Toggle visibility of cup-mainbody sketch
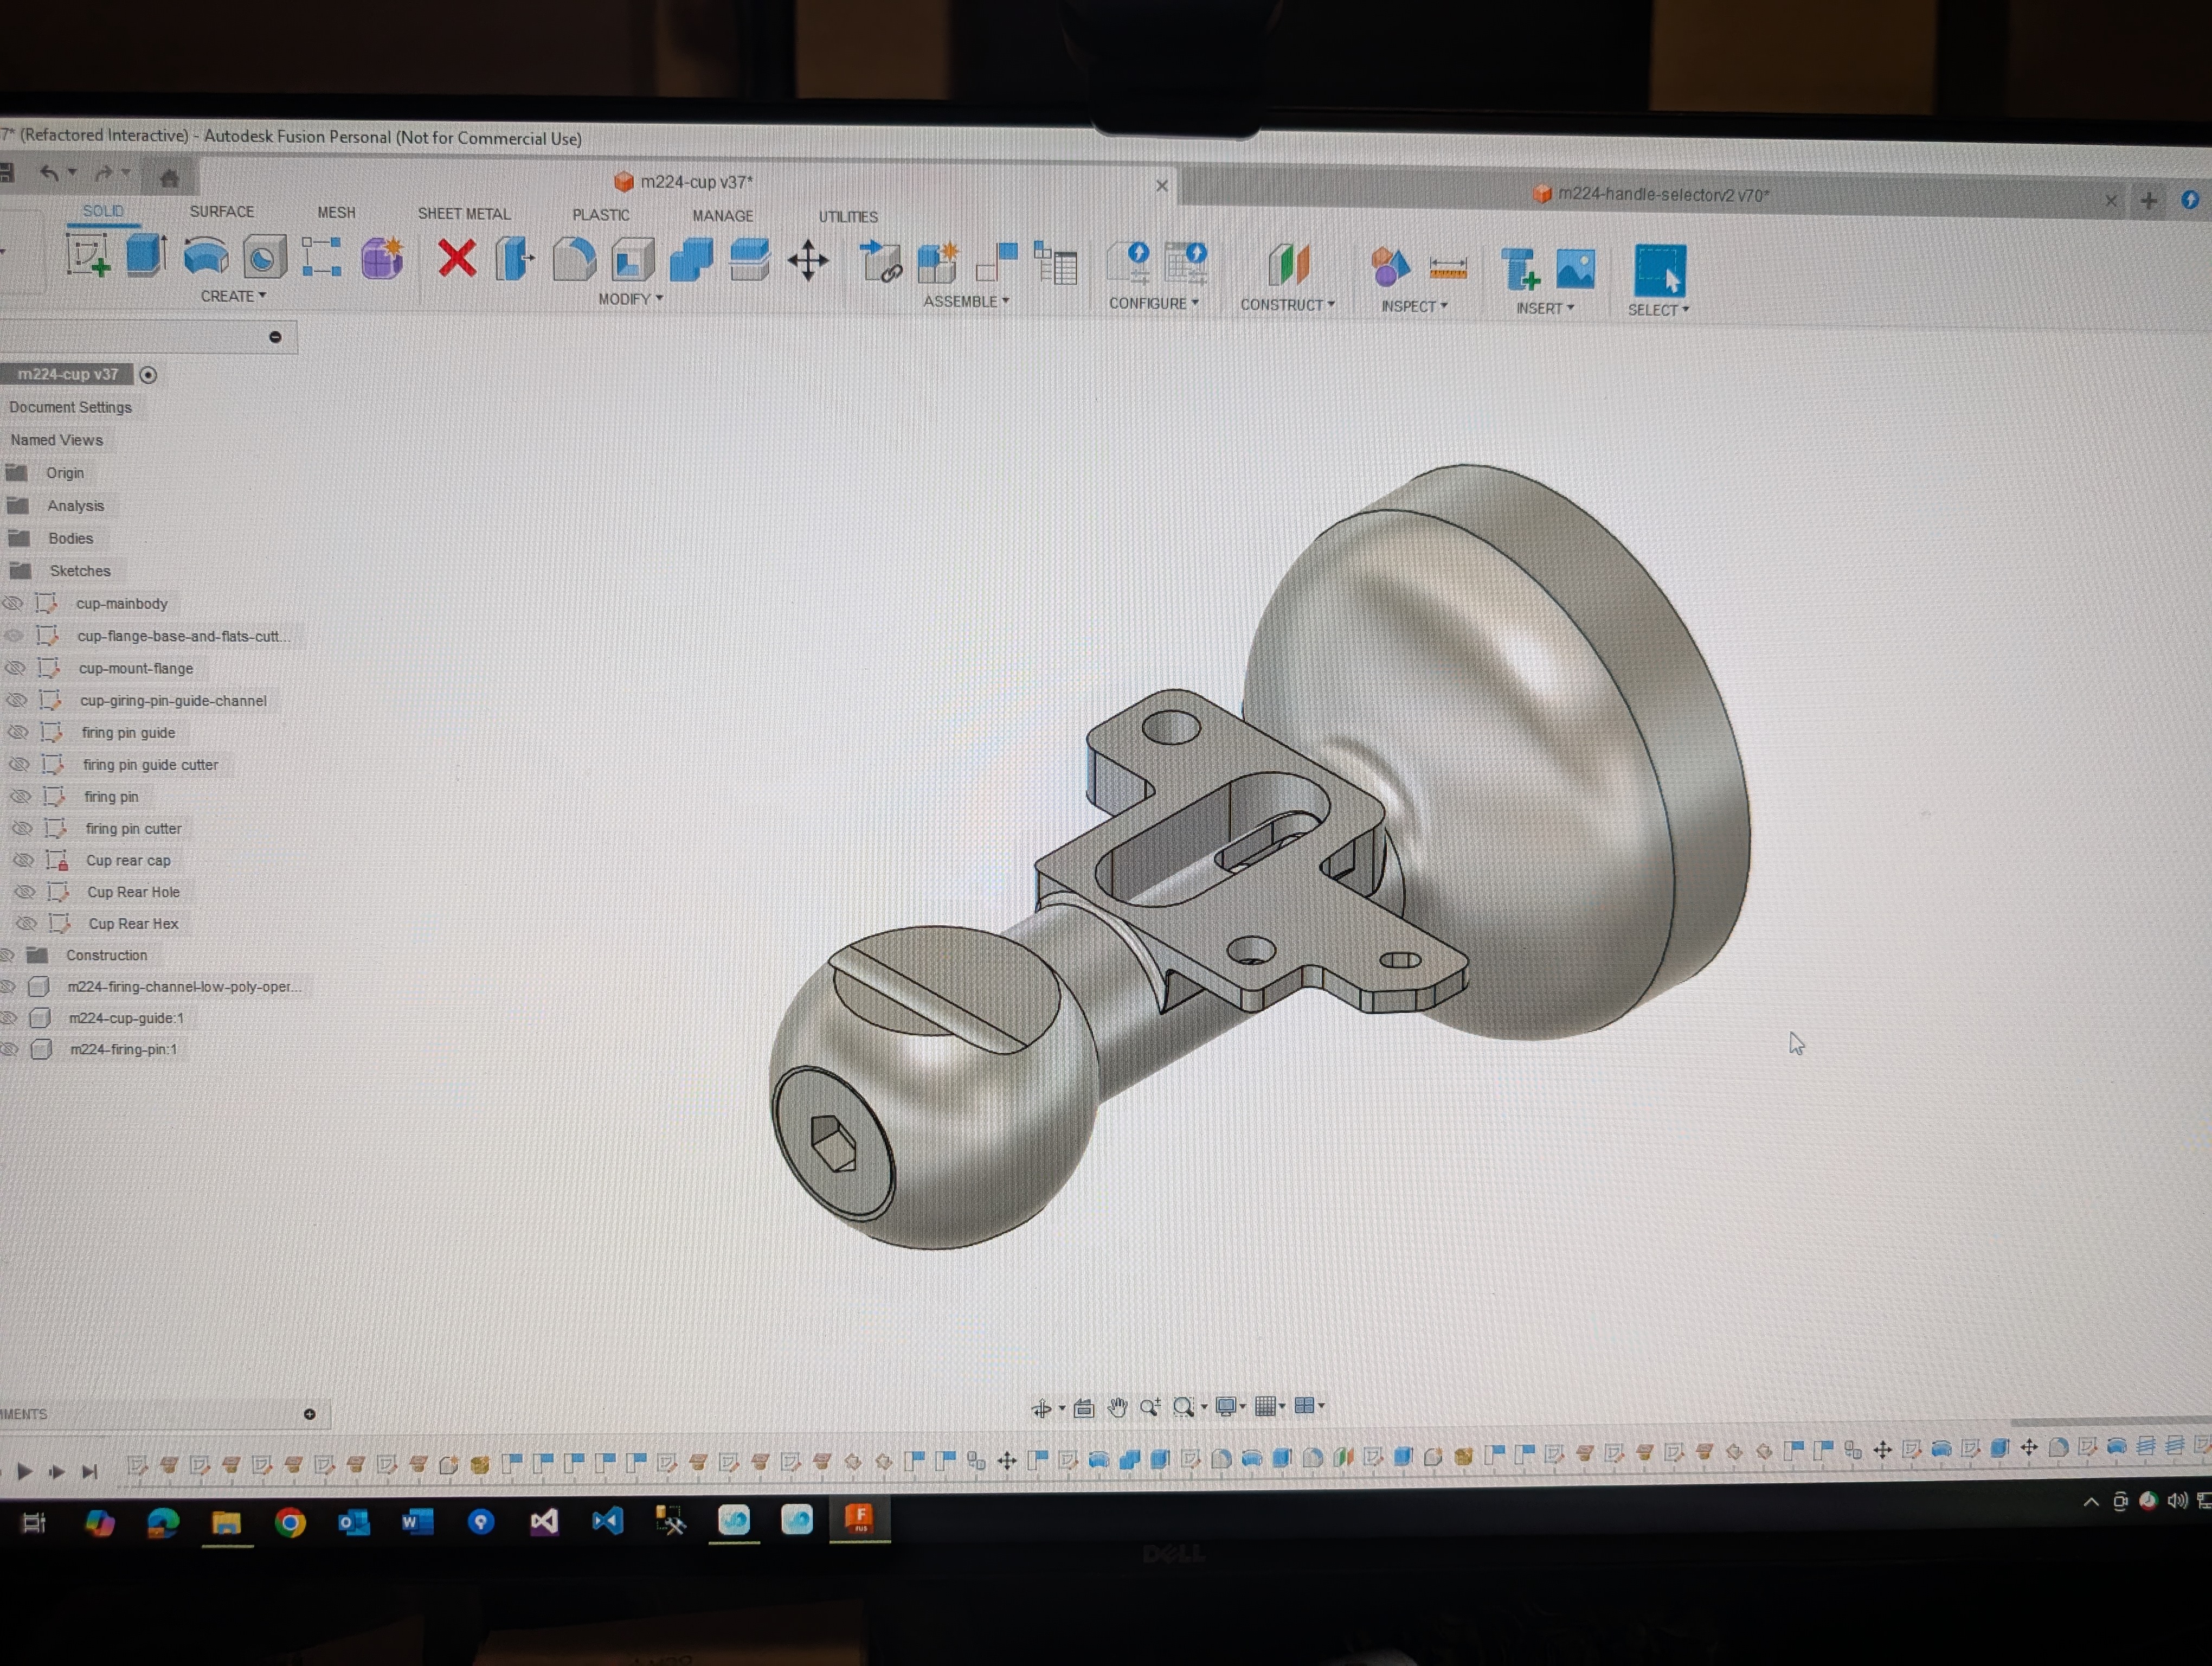Image resolution: width=2212 pixels, height=1666 pixels. pyautogui.click(x=12, y=603)
